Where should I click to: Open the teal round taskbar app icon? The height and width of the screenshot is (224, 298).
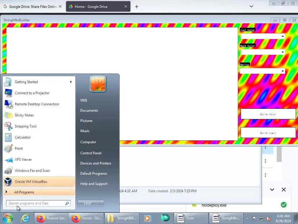click(165, 218)
